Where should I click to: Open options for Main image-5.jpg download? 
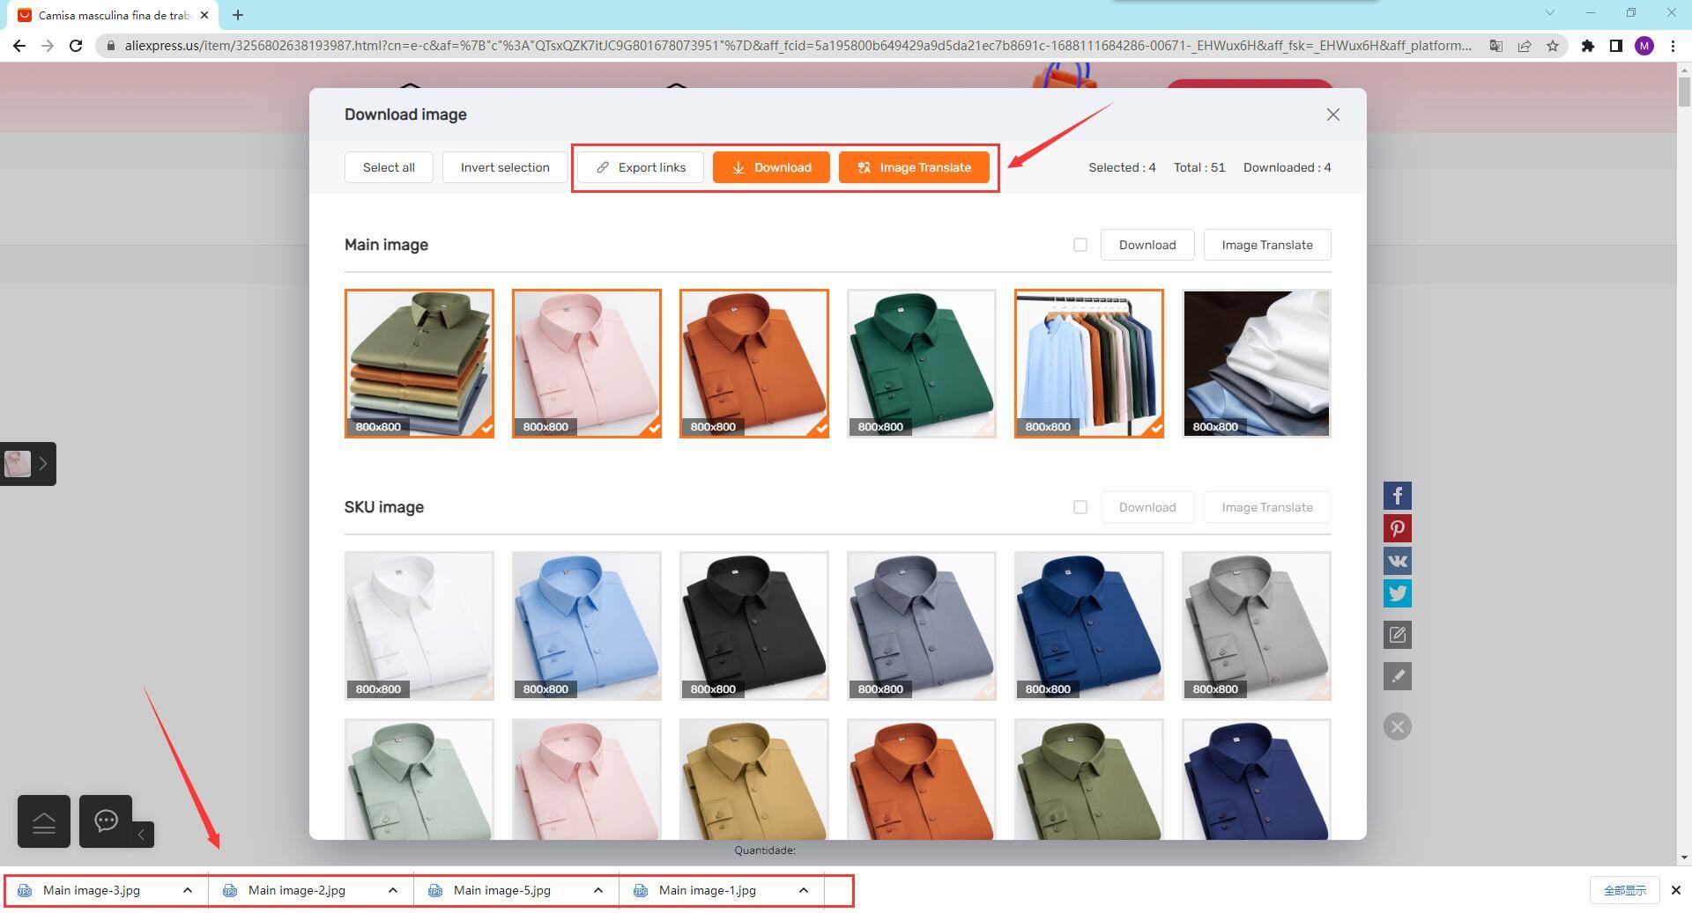(x=598, y=890)
